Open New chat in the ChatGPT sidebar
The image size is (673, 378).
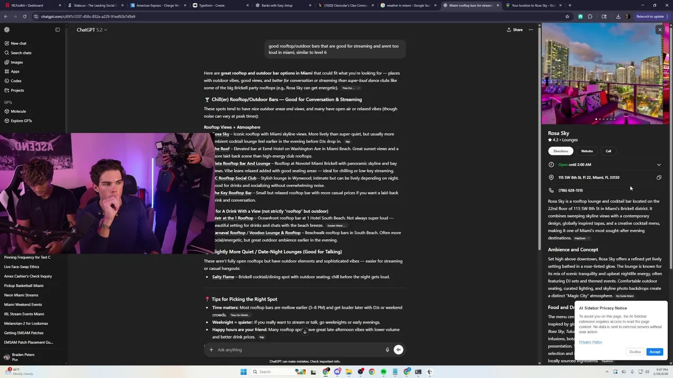pos(18,44)
